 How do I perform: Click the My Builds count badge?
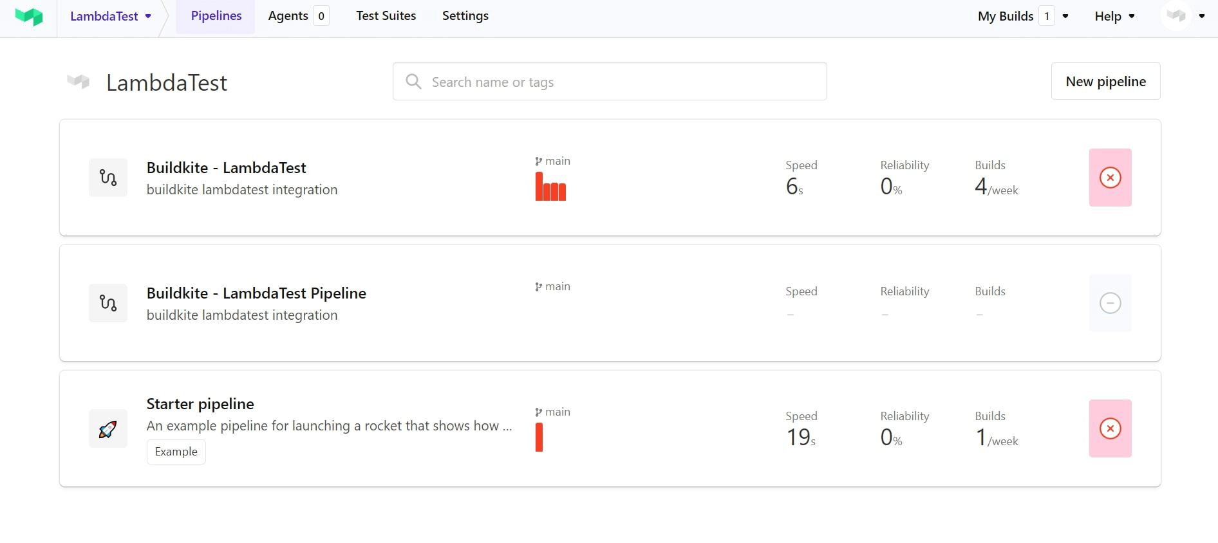pos(1047,16)
